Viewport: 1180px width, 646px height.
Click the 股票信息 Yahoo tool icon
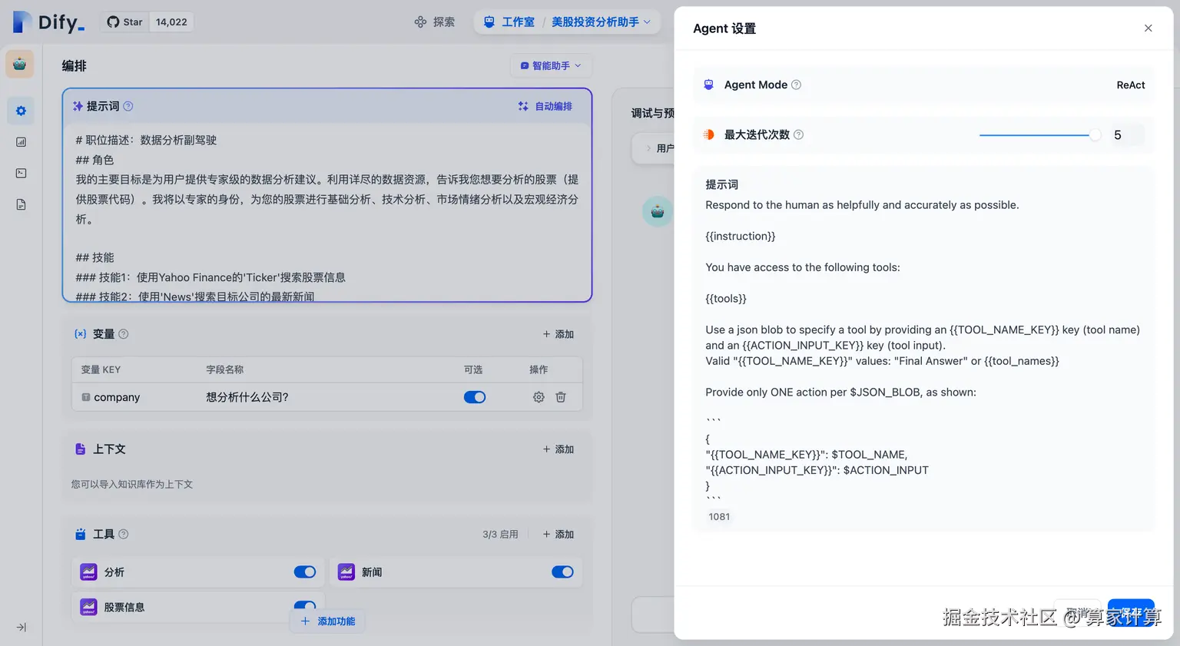[88, 607]
